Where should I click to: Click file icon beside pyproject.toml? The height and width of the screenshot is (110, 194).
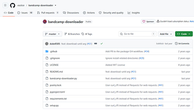[x=47, y=92]
